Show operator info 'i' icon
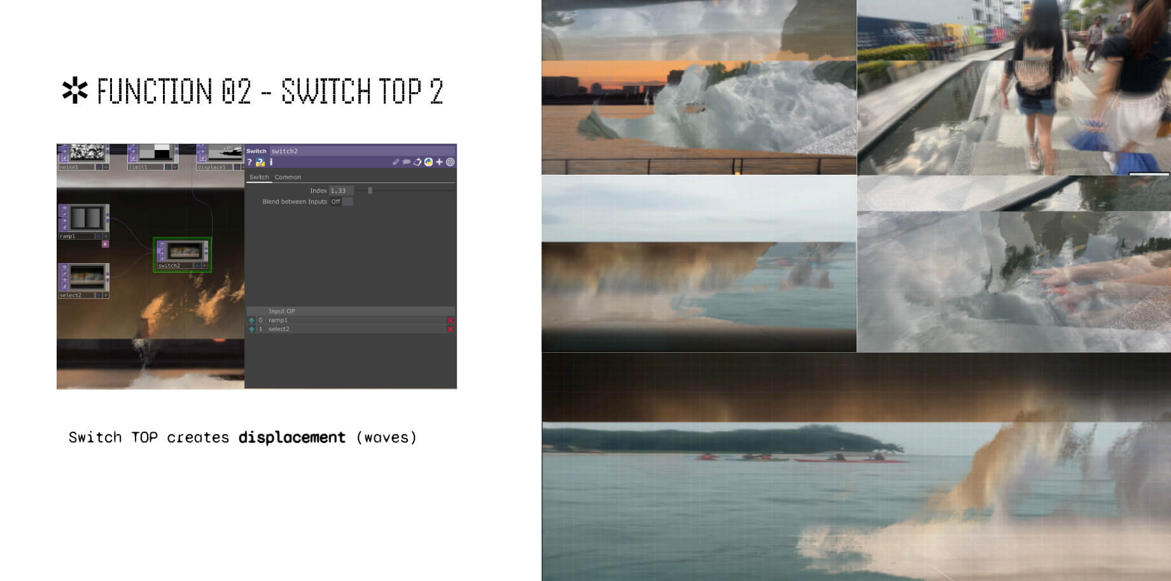1171x581 pixels. pyautogui.click(x=271, y=163)
